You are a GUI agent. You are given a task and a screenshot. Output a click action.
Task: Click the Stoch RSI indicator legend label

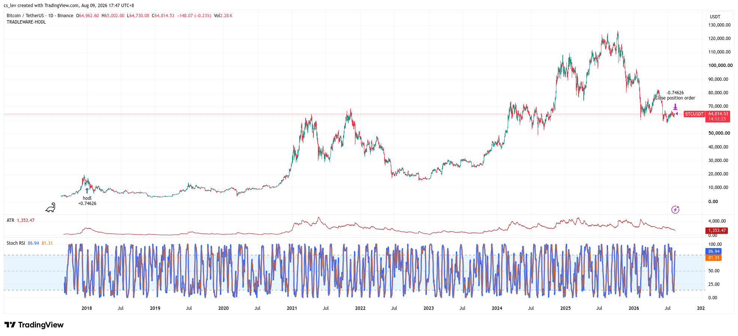(x=16, y=243)
